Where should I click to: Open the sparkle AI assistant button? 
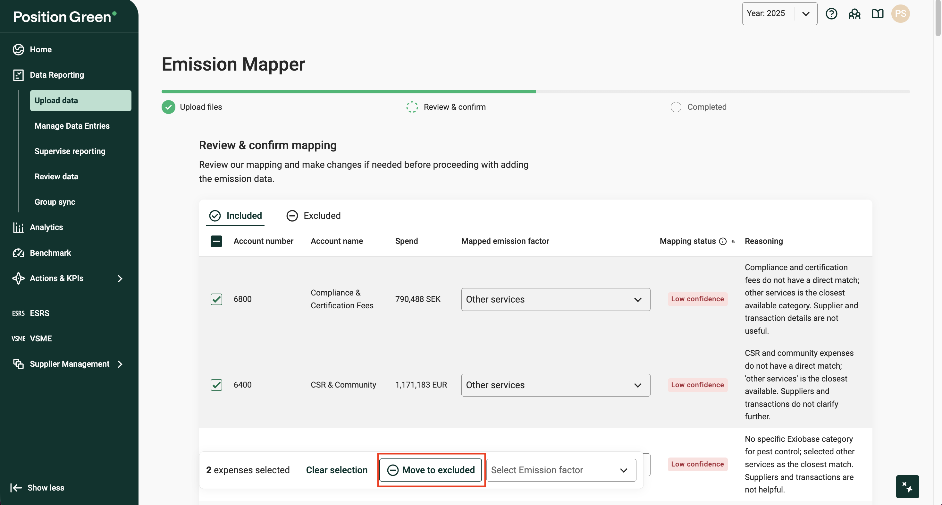point(907,486)
